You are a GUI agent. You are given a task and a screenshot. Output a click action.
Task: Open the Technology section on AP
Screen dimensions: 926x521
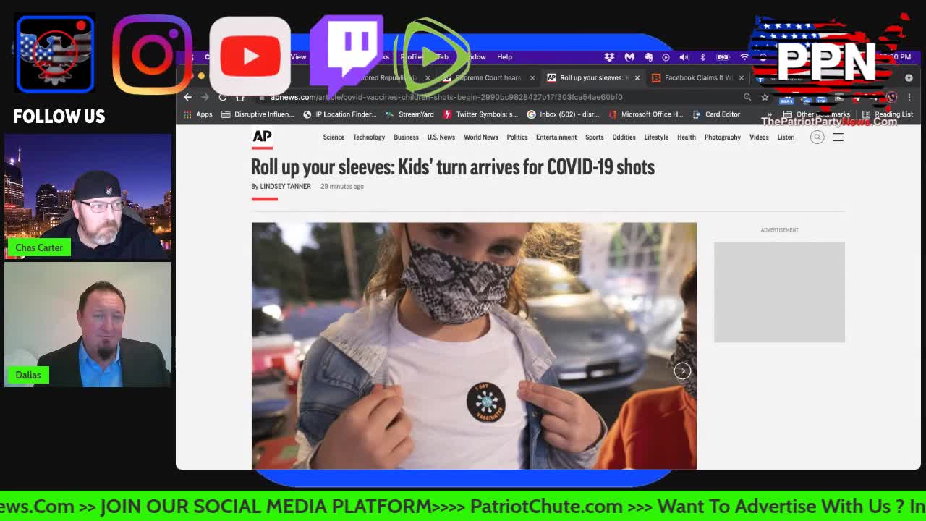[x=369, y=137]
